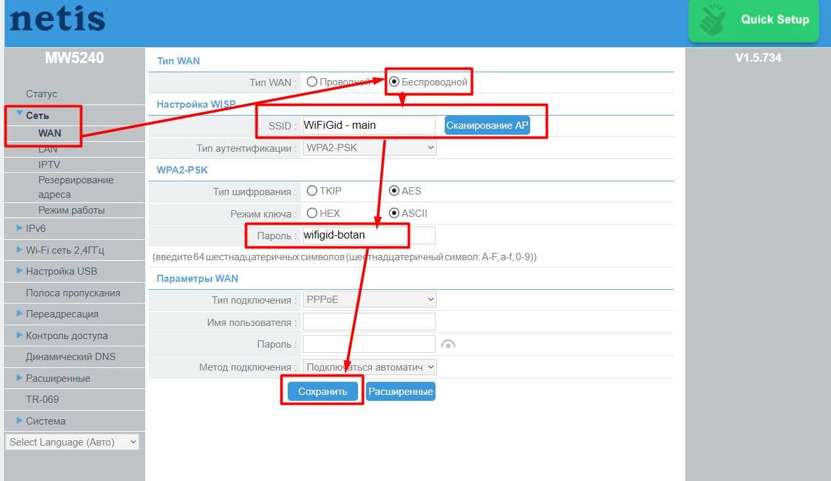Click the Имя пользователя input field
Viewport: 831px width, 481px height.
click(x=369, y=322)
